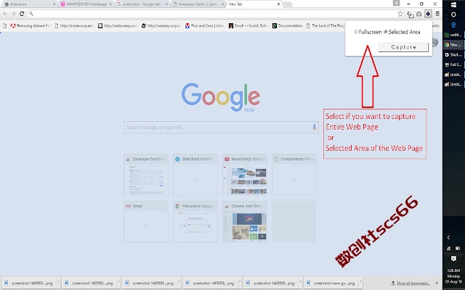This screenshot has width=465, height=290.
Task: Open The Lord of The Rings bookmark
Action: [x=325, y=26]
